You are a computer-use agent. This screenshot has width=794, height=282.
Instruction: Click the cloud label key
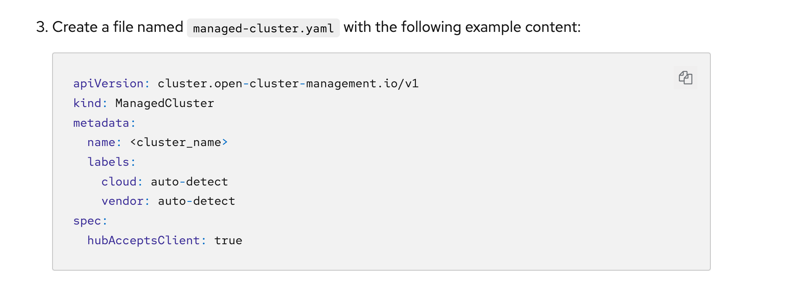pos(119,182)
